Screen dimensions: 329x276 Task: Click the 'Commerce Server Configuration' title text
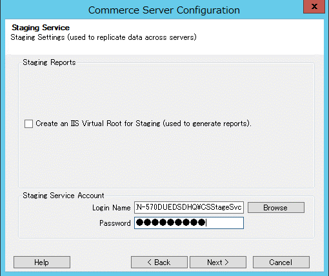(x=164, y=10)
